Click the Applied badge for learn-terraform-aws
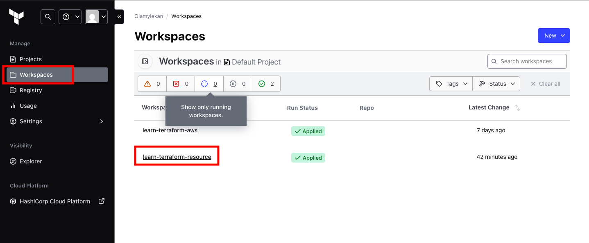The width and height of the screenshot is (589, 243). click(x=308, y=131)
